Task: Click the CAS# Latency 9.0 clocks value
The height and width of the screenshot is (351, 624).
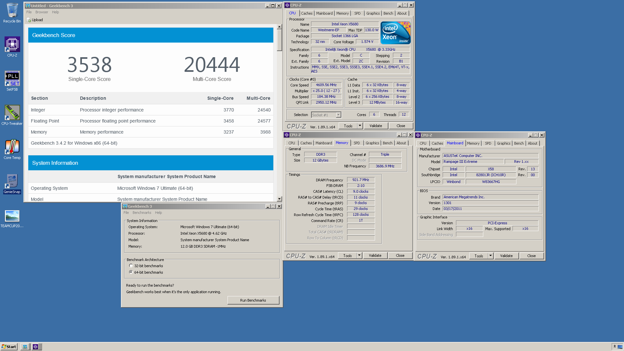Action: pyautogui.click(x=361, y=191)
